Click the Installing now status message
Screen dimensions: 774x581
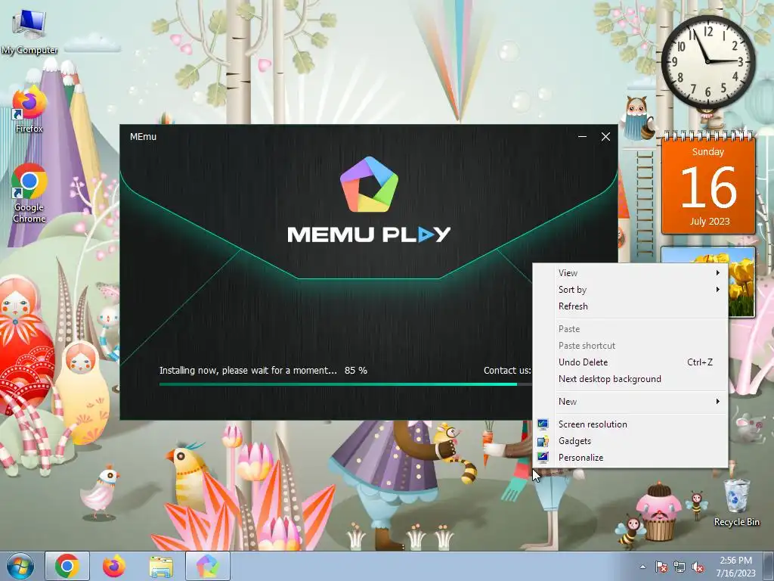click(x=248, y=371)
